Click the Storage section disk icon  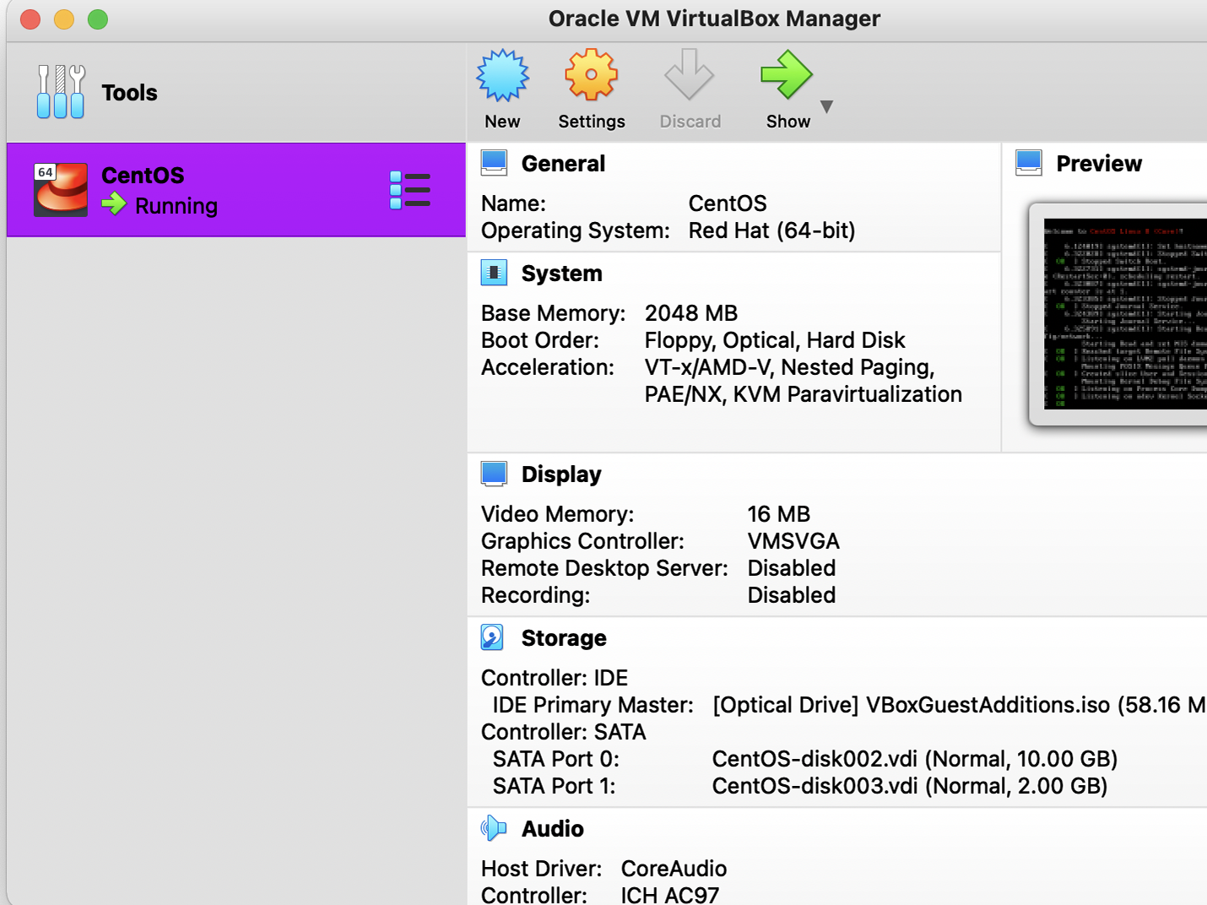pos(492,637)
